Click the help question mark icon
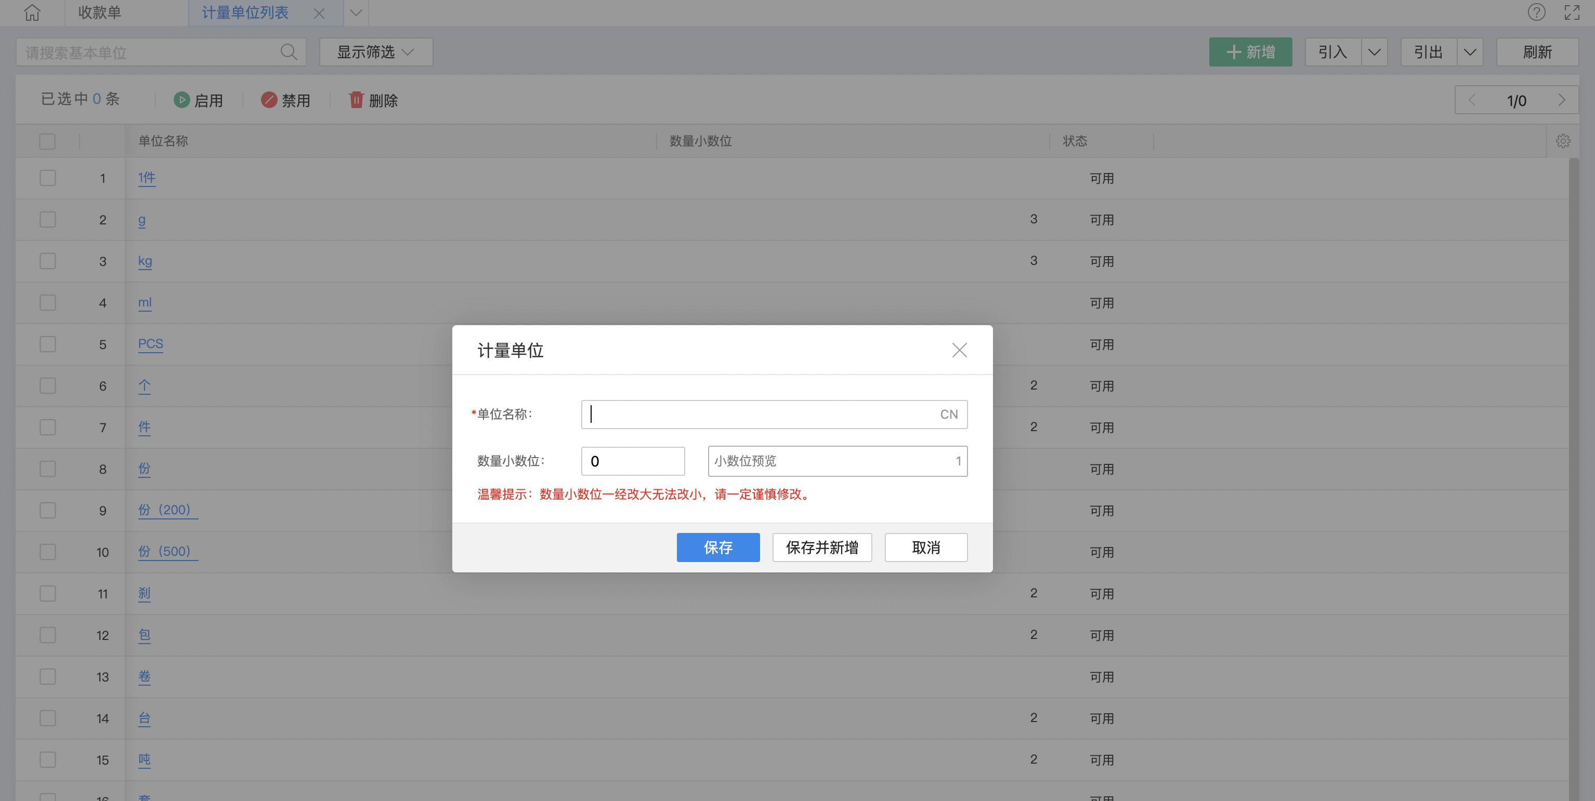Image resolution: width=1595 pixels, height=801 pixels. (x=1536, y=12)
